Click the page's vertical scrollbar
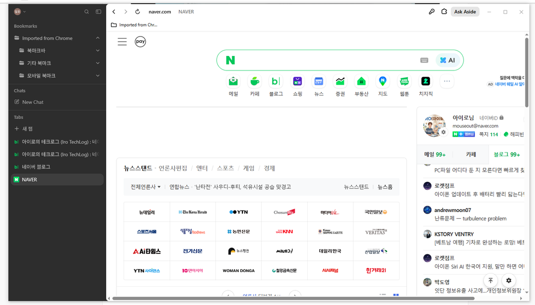Image resolution: width=535 pixels, height=305 pixels. tap(527, 72)
